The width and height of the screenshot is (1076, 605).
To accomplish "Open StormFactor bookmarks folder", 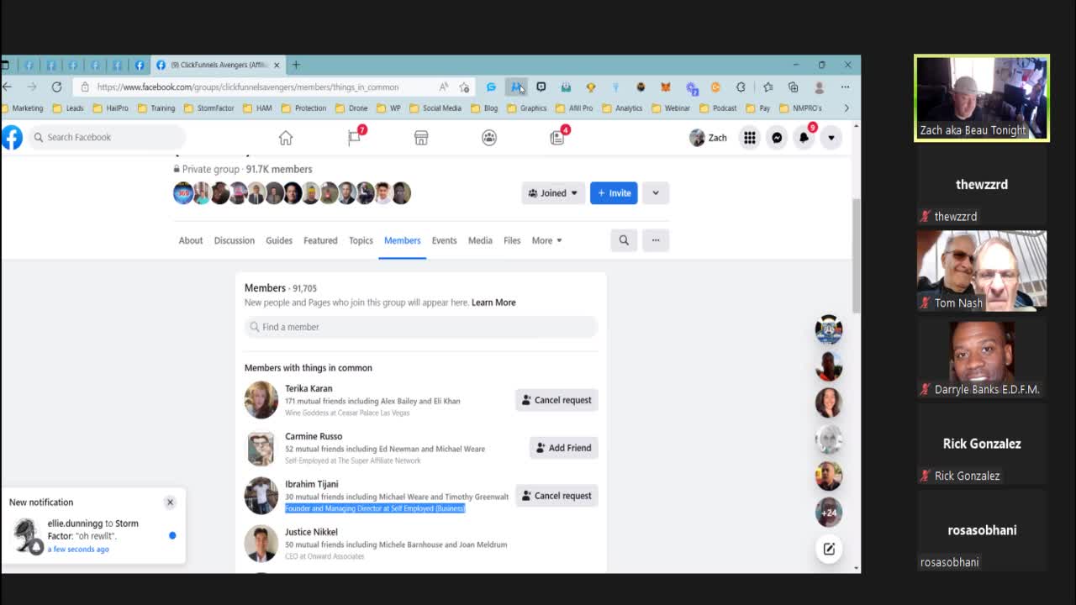I will tap(208, 108).
